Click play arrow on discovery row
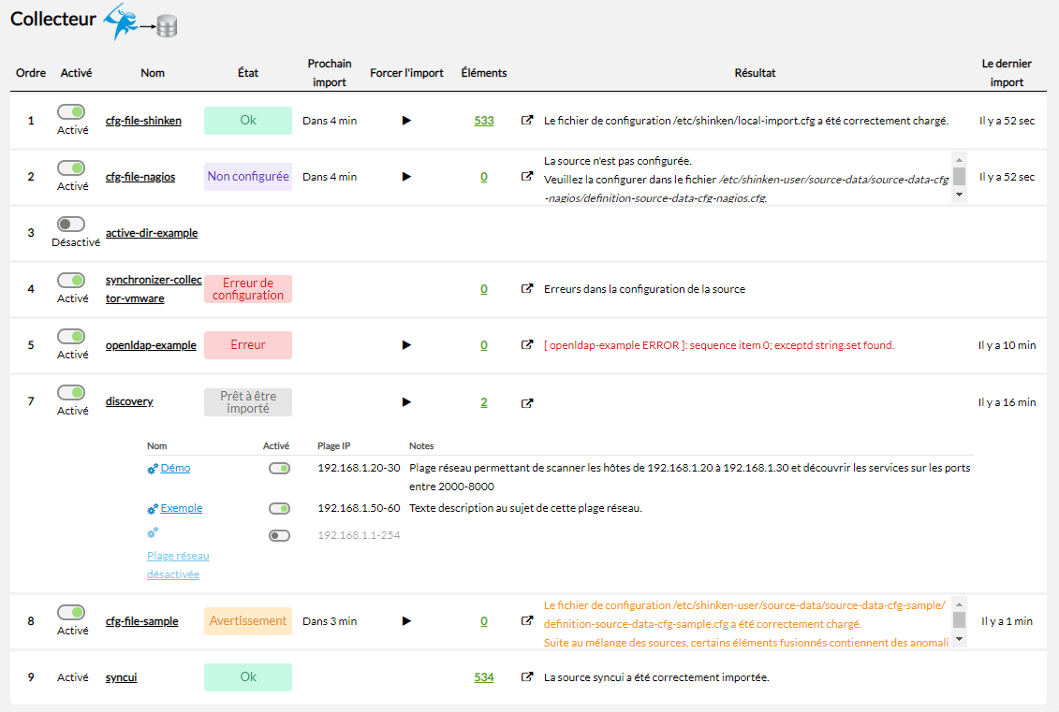 [x=406, y=402]
